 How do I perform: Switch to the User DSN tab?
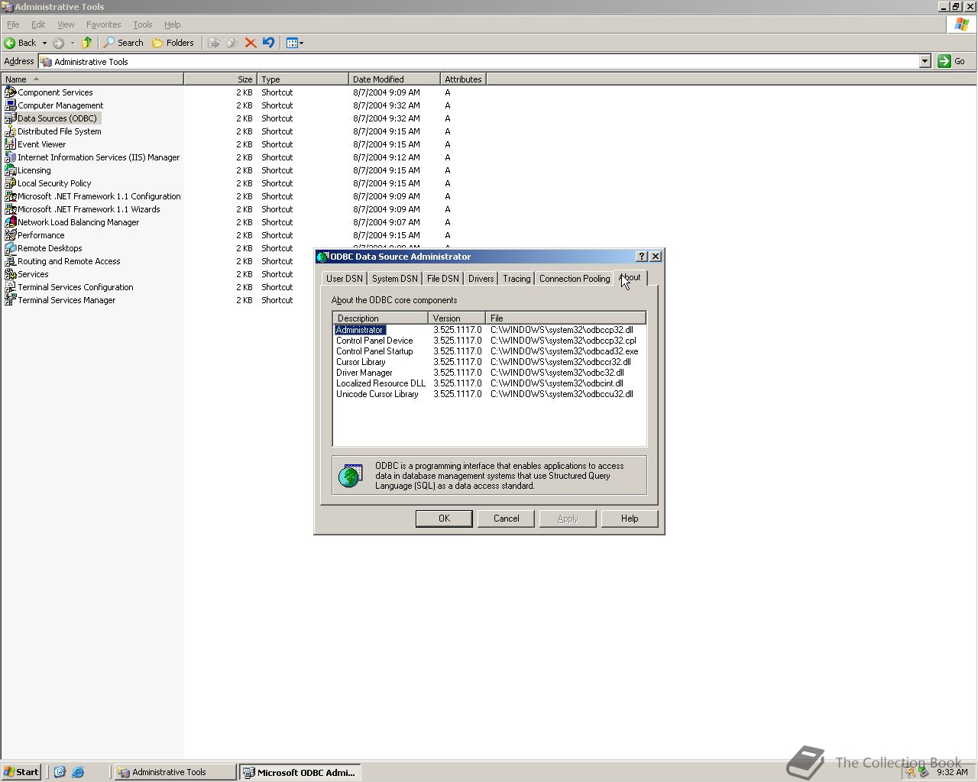[345, 279]
